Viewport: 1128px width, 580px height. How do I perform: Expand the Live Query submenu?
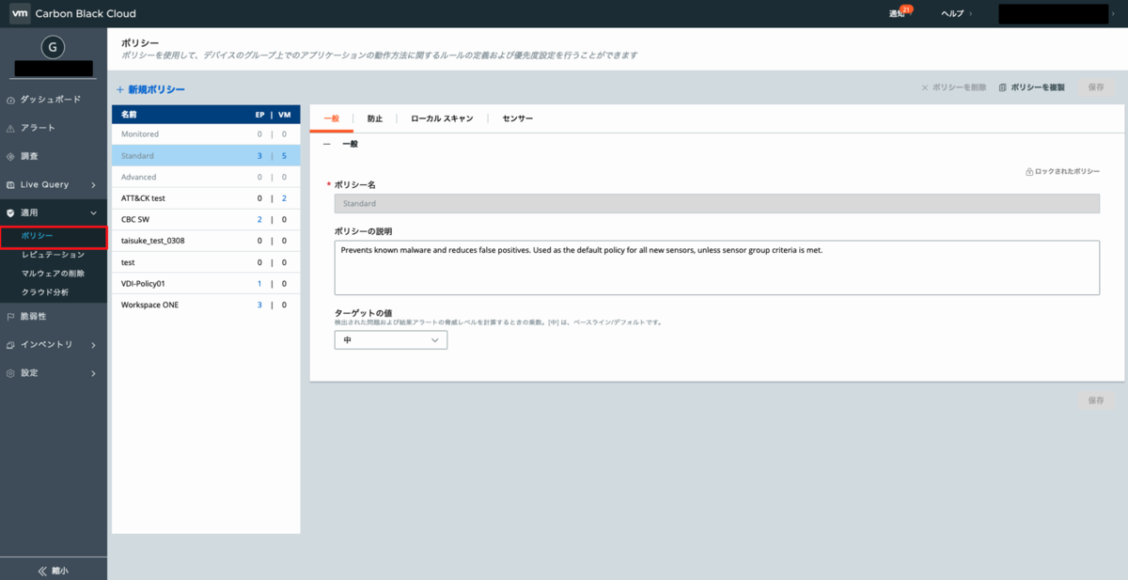click(x=93, y=185)
